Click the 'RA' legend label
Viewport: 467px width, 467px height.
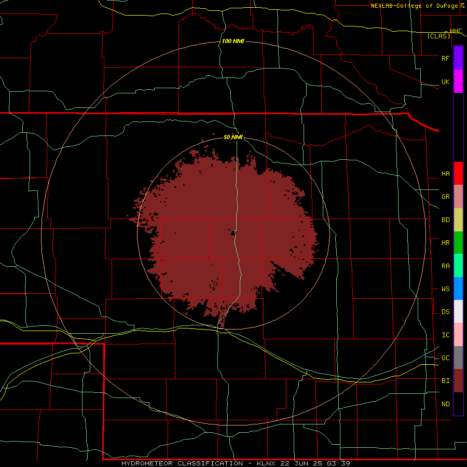(x=445, y=266)
